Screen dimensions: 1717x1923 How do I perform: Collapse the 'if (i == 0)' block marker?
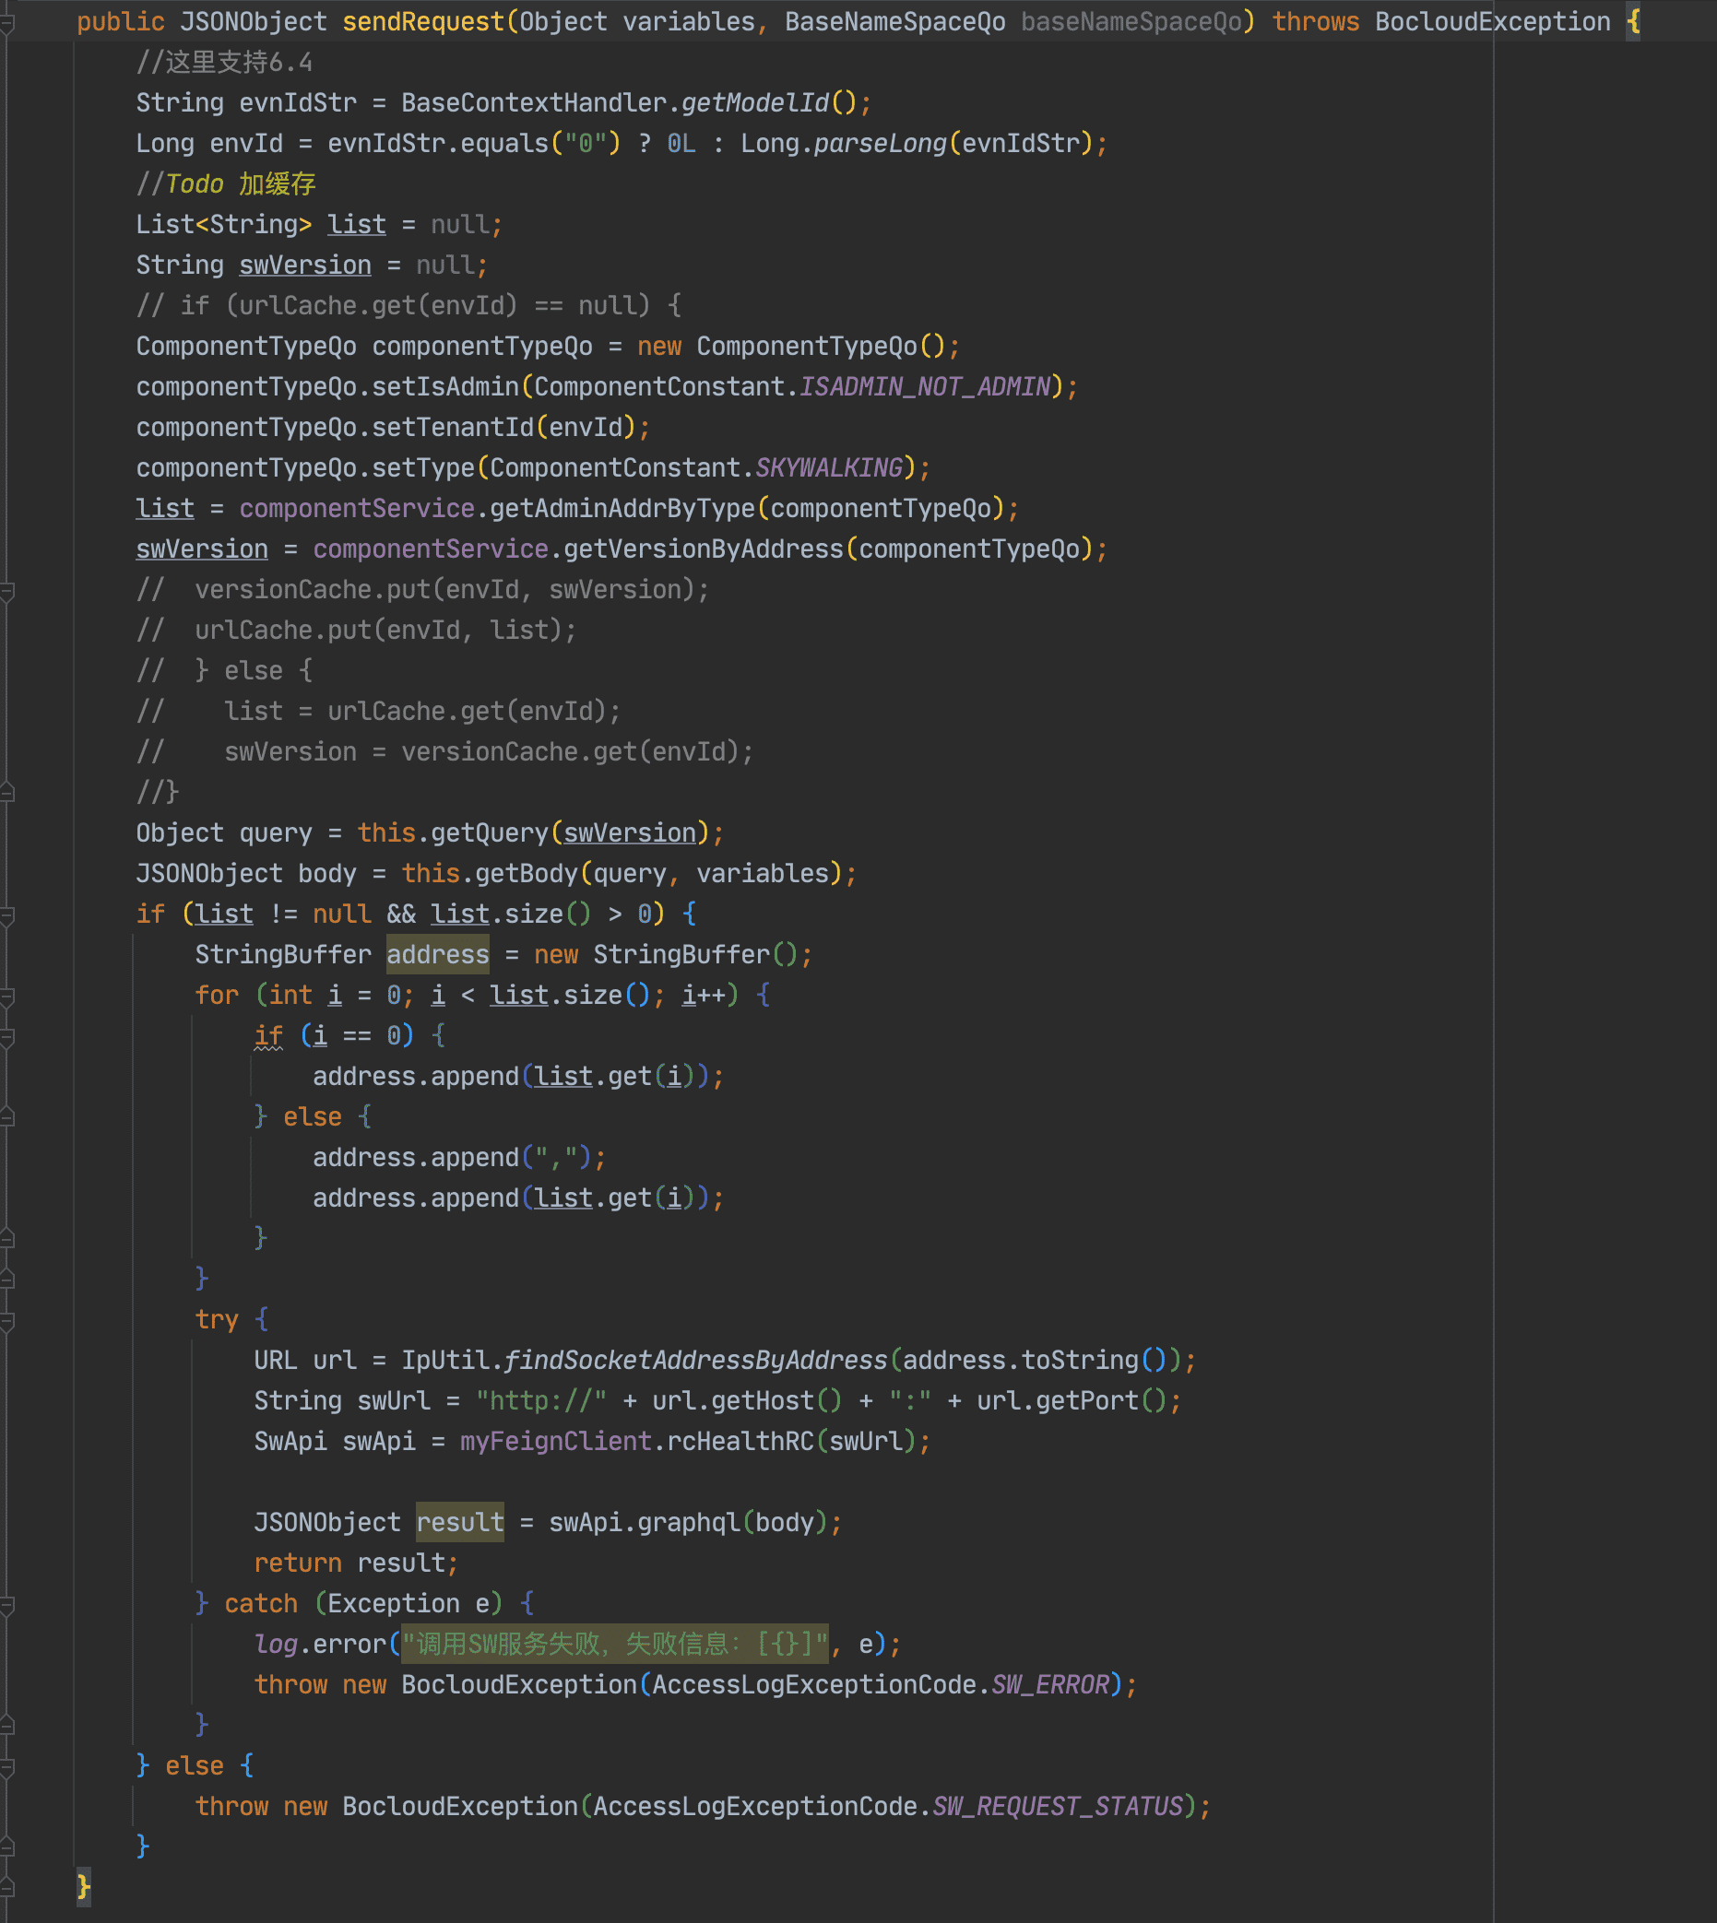pos(6,1036)
